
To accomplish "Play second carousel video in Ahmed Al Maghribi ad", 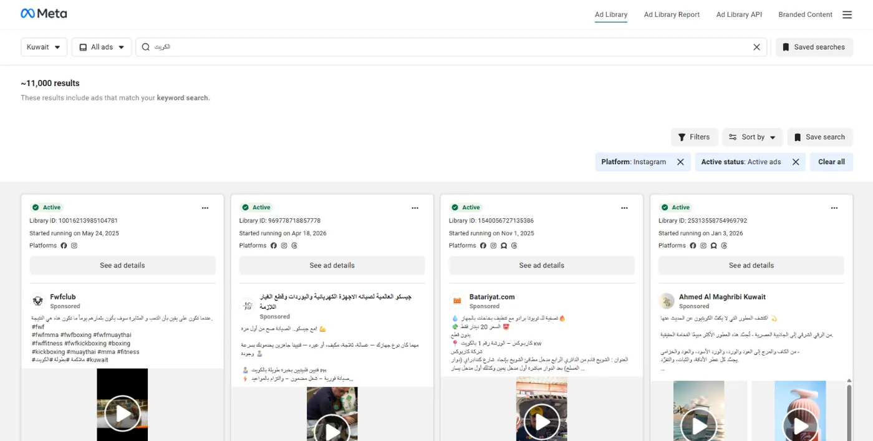I will point(800,425).
